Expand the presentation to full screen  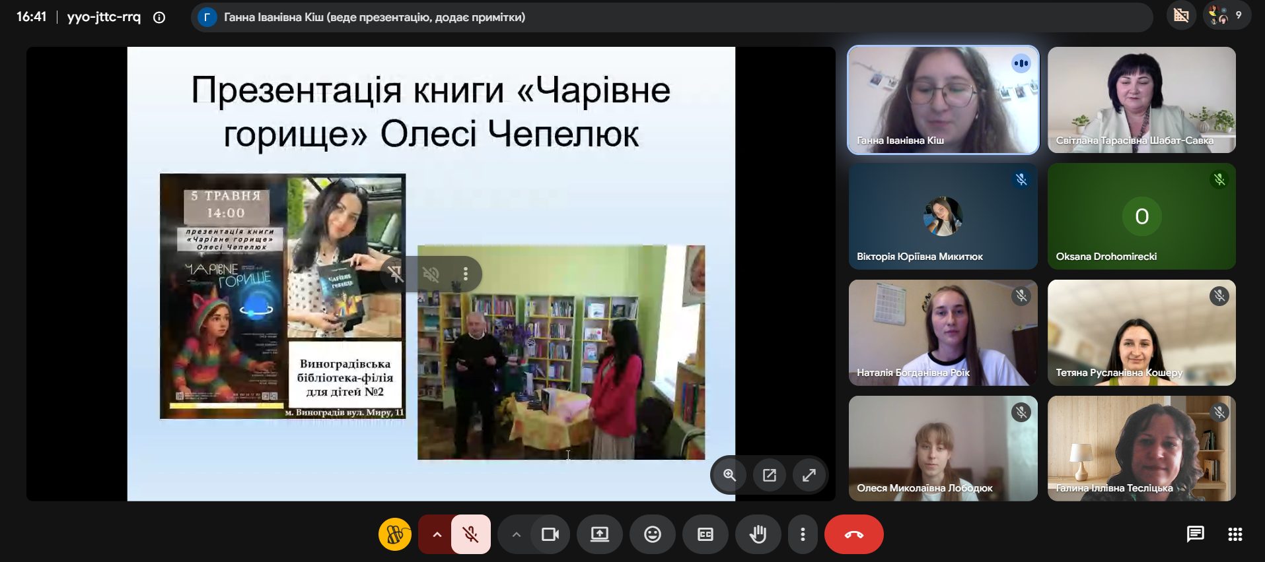click(809, 475)
